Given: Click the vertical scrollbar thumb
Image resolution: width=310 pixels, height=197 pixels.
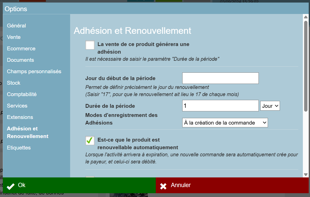Looking at the screenshot, I should [306, 66].
